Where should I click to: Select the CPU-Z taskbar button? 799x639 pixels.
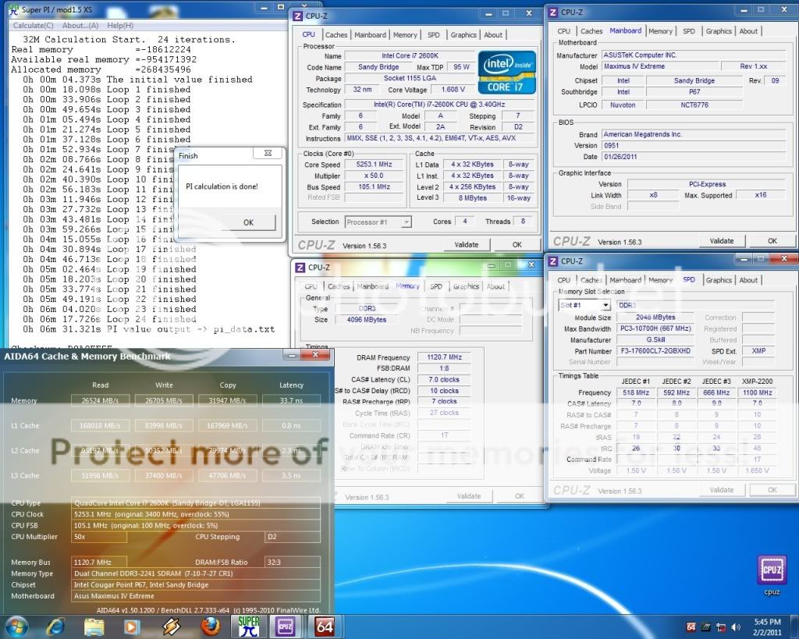point(286,626)
